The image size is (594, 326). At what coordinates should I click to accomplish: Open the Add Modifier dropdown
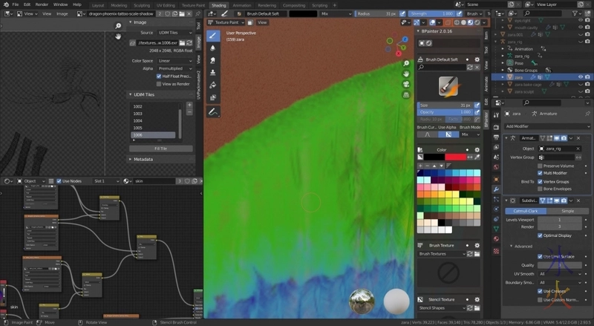[x=545, y=126]
